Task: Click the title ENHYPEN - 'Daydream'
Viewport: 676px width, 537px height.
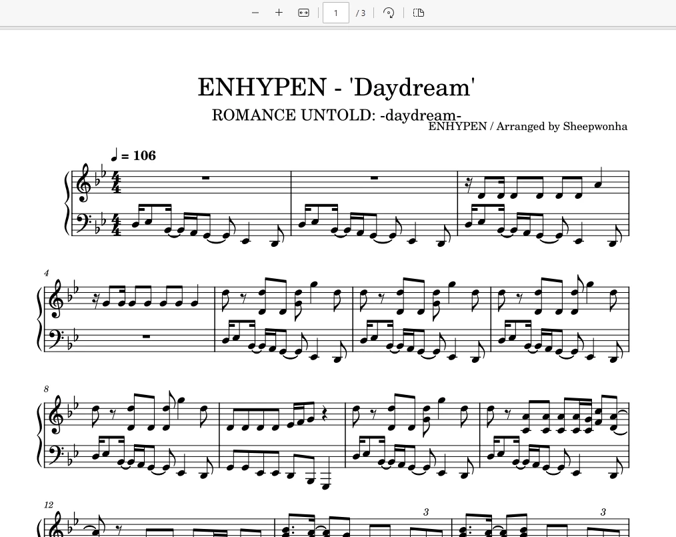Action: 336,87
